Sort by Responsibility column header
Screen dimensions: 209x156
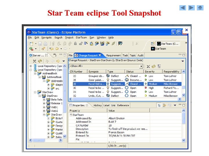(x=172, y=72)
